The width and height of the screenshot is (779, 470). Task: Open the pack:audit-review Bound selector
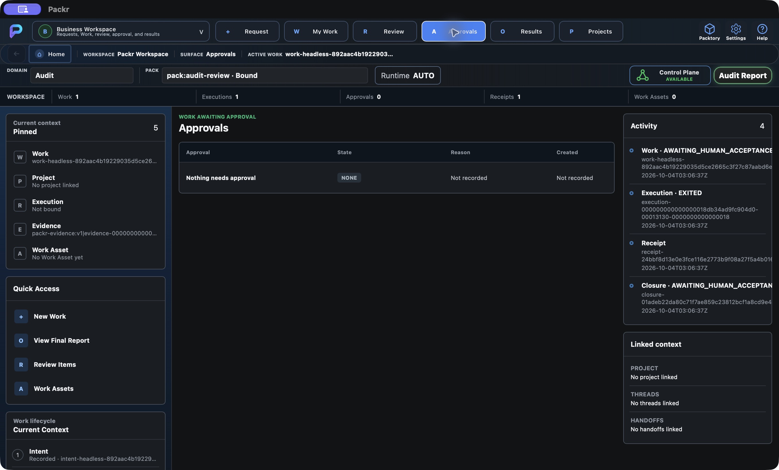pyautogui.click(x=265, y=75)
